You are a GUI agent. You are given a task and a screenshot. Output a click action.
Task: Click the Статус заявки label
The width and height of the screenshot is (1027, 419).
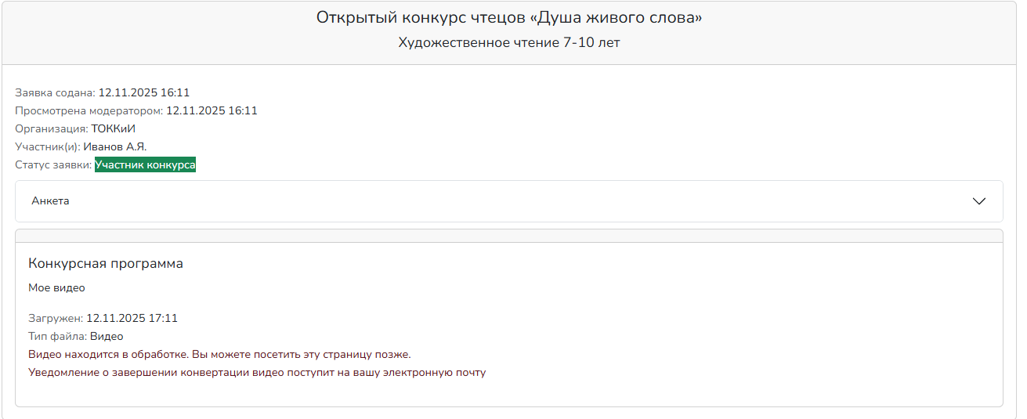53,165
